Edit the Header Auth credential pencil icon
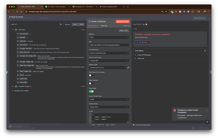The height and width of the screenshot is (138, 218). coord(128,67)
